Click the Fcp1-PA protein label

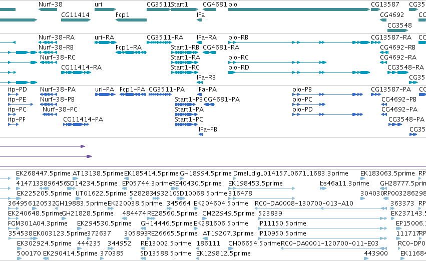pos(132,89)
